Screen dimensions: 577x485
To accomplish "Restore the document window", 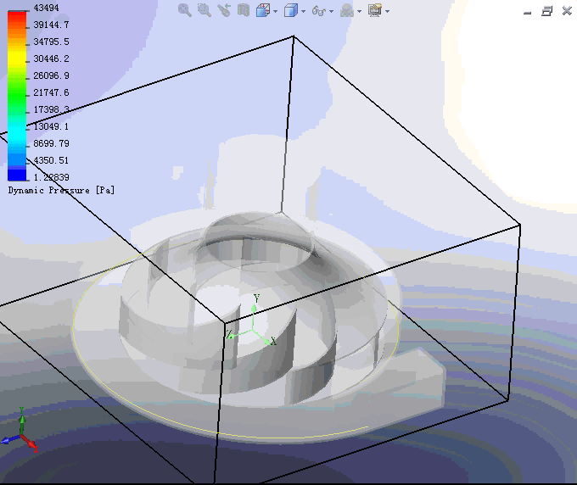I will [547, 11].
